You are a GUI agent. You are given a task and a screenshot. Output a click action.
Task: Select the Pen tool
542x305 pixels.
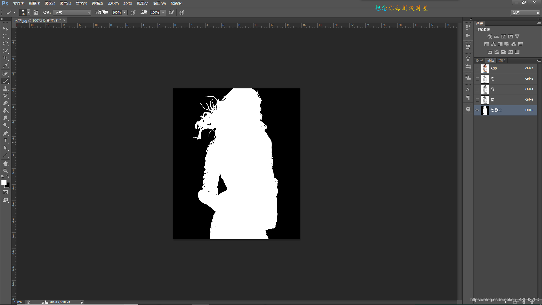(x=5, y=133)
